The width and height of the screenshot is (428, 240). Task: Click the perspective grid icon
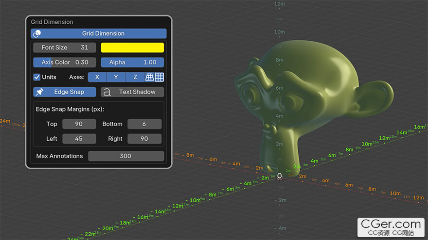(x=150, y=77)
